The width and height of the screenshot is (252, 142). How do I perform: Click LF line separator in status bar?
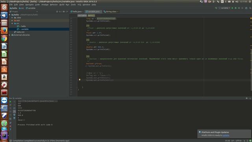[x=233, y=141]
